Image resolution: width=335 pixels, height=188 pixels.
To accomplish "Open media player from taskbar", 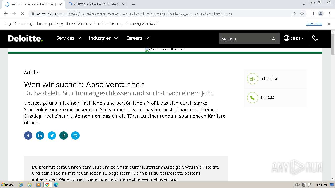I will 38,185.
